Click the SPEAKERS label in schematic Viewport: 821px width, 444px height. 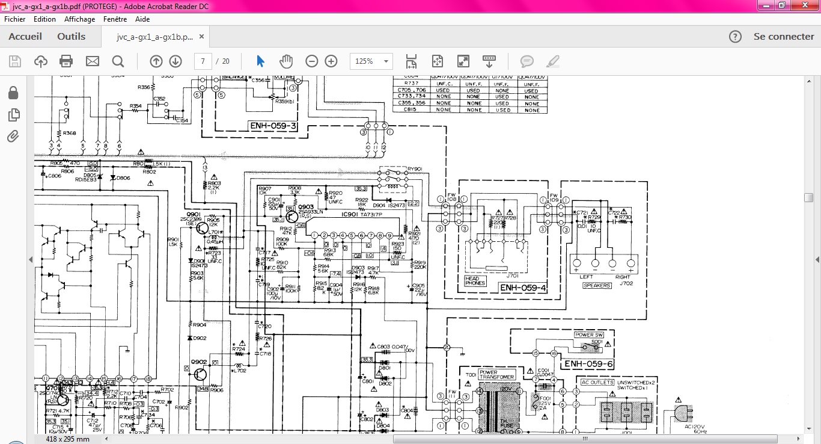tap(597, 286)
